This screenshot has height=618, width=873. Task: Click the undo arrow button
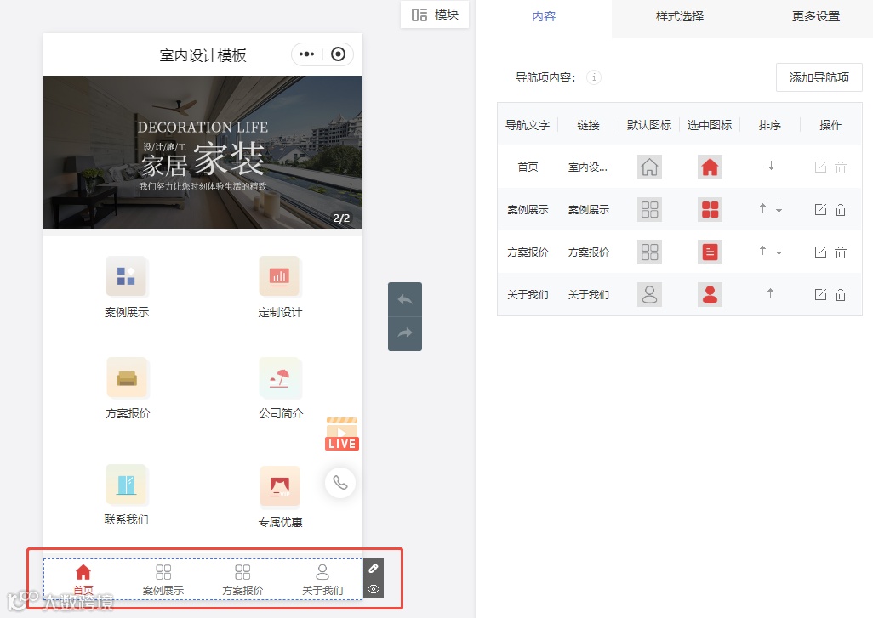click(405, 299)
